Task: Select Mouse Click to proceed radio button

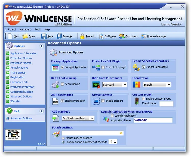Action: click(x=63, y=138)
